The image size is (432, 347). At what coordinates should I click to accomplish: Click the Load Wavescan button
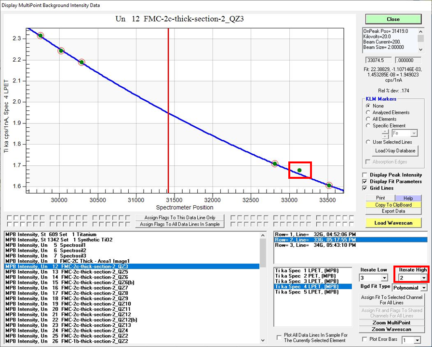393,223
